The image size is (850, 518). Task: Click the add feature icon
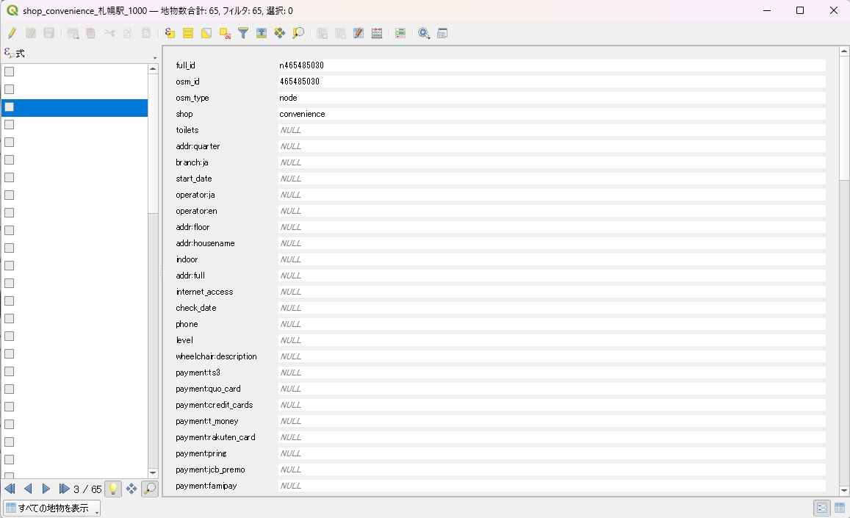pyautogui.click(x=73, y=34)
